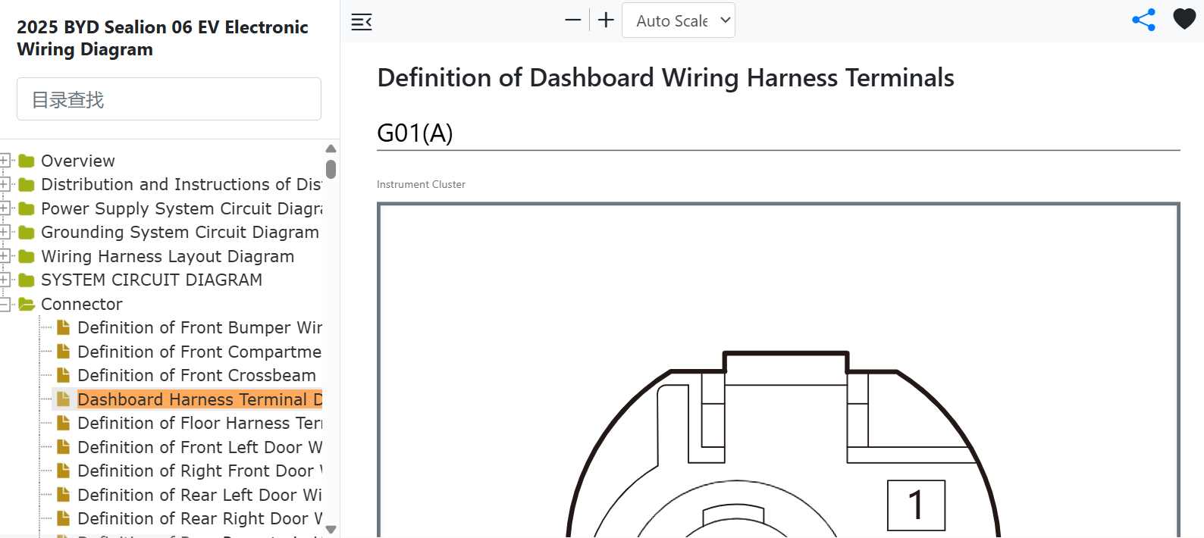The width and height of the screenshot is (1204, 538).
Task: Click the Power Supply System folder icon
Action: point(27,208)
